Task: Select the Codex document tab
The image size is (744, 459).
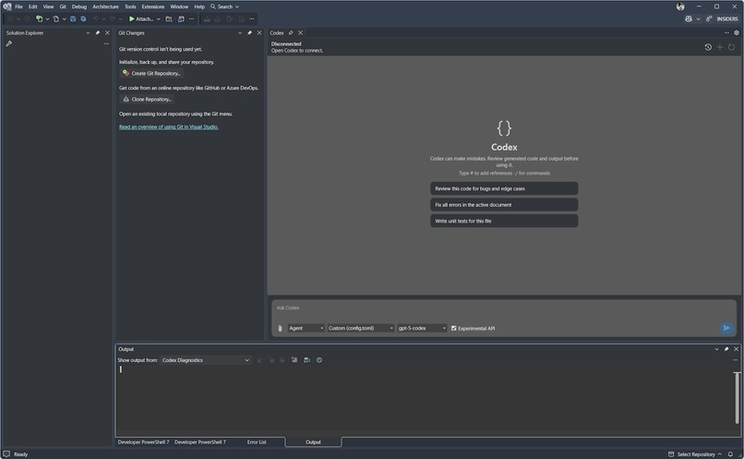Action: click(x=277, y=32)
